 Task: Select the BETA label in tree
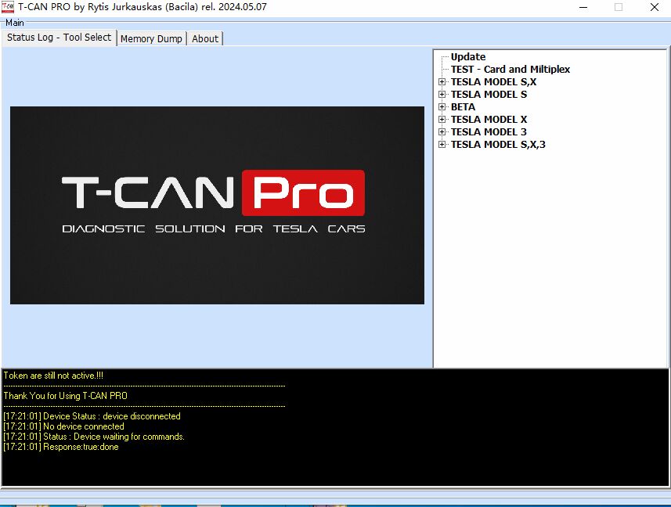coord(463,107)
